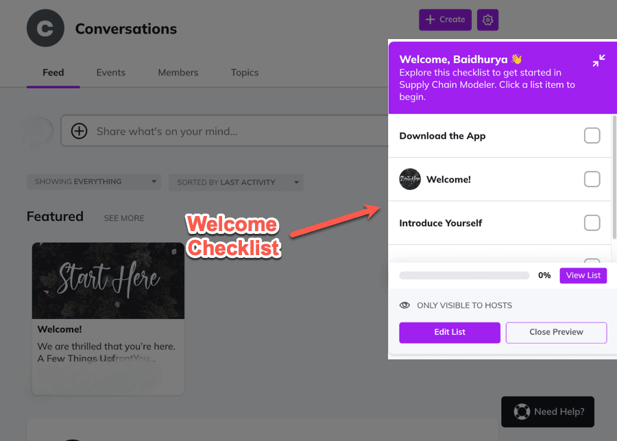Tick the Welcome! checklist checkbox

point(592,180)
